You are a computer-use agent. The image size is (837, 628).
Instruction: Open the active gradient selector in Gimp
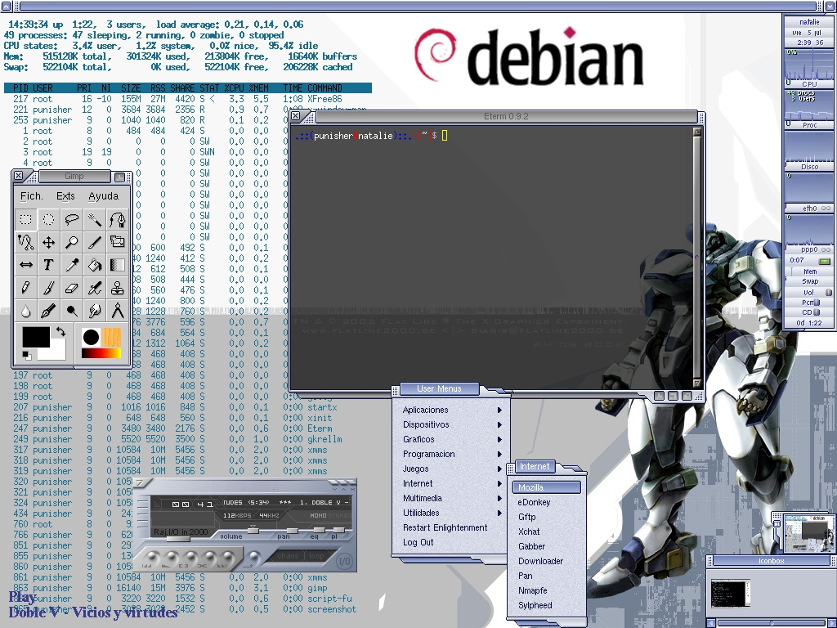click(101, 353)
